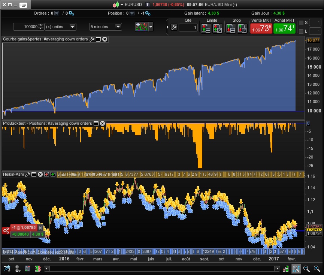Open order panel wrench settings

click(174, 27)
